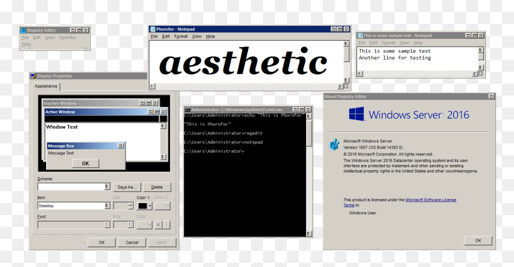Toggle the Bold font button
Screen dimensions: 514x267
(158, 225)
